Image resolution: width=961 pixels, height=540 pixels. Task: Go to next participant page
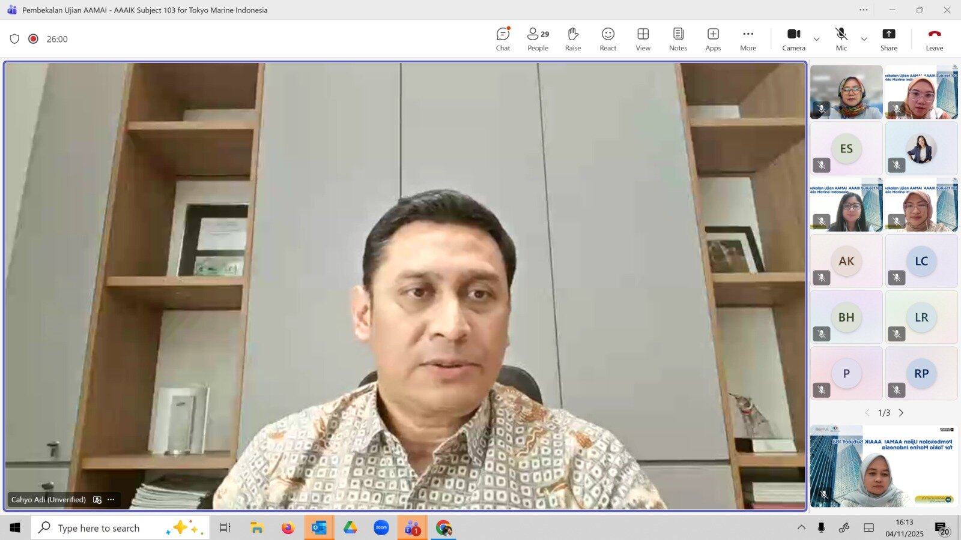tap(901, 413)
